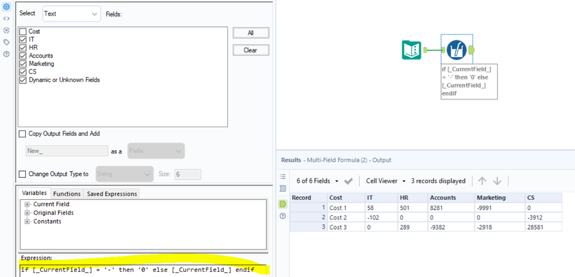This screenshot has height=277, width=575.
Task: Select the -9991 cell in Marketing
Action: (x=500, y=208)
